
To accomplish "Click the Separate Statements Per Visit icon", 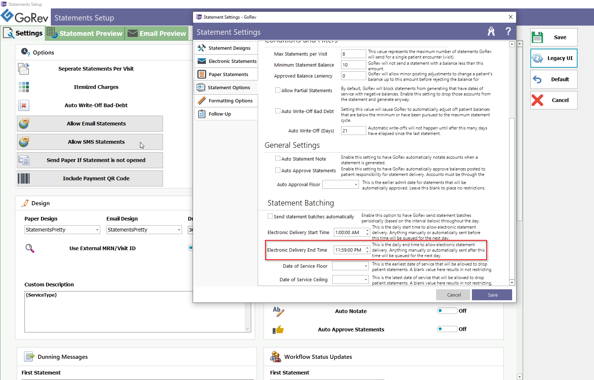I will [x=23, y=69].
